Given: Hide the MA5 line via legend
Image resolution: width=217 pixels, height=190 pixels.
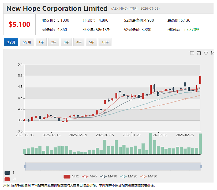Looking at the screenshot, I should pyautogui.click(x=89, y=176).
